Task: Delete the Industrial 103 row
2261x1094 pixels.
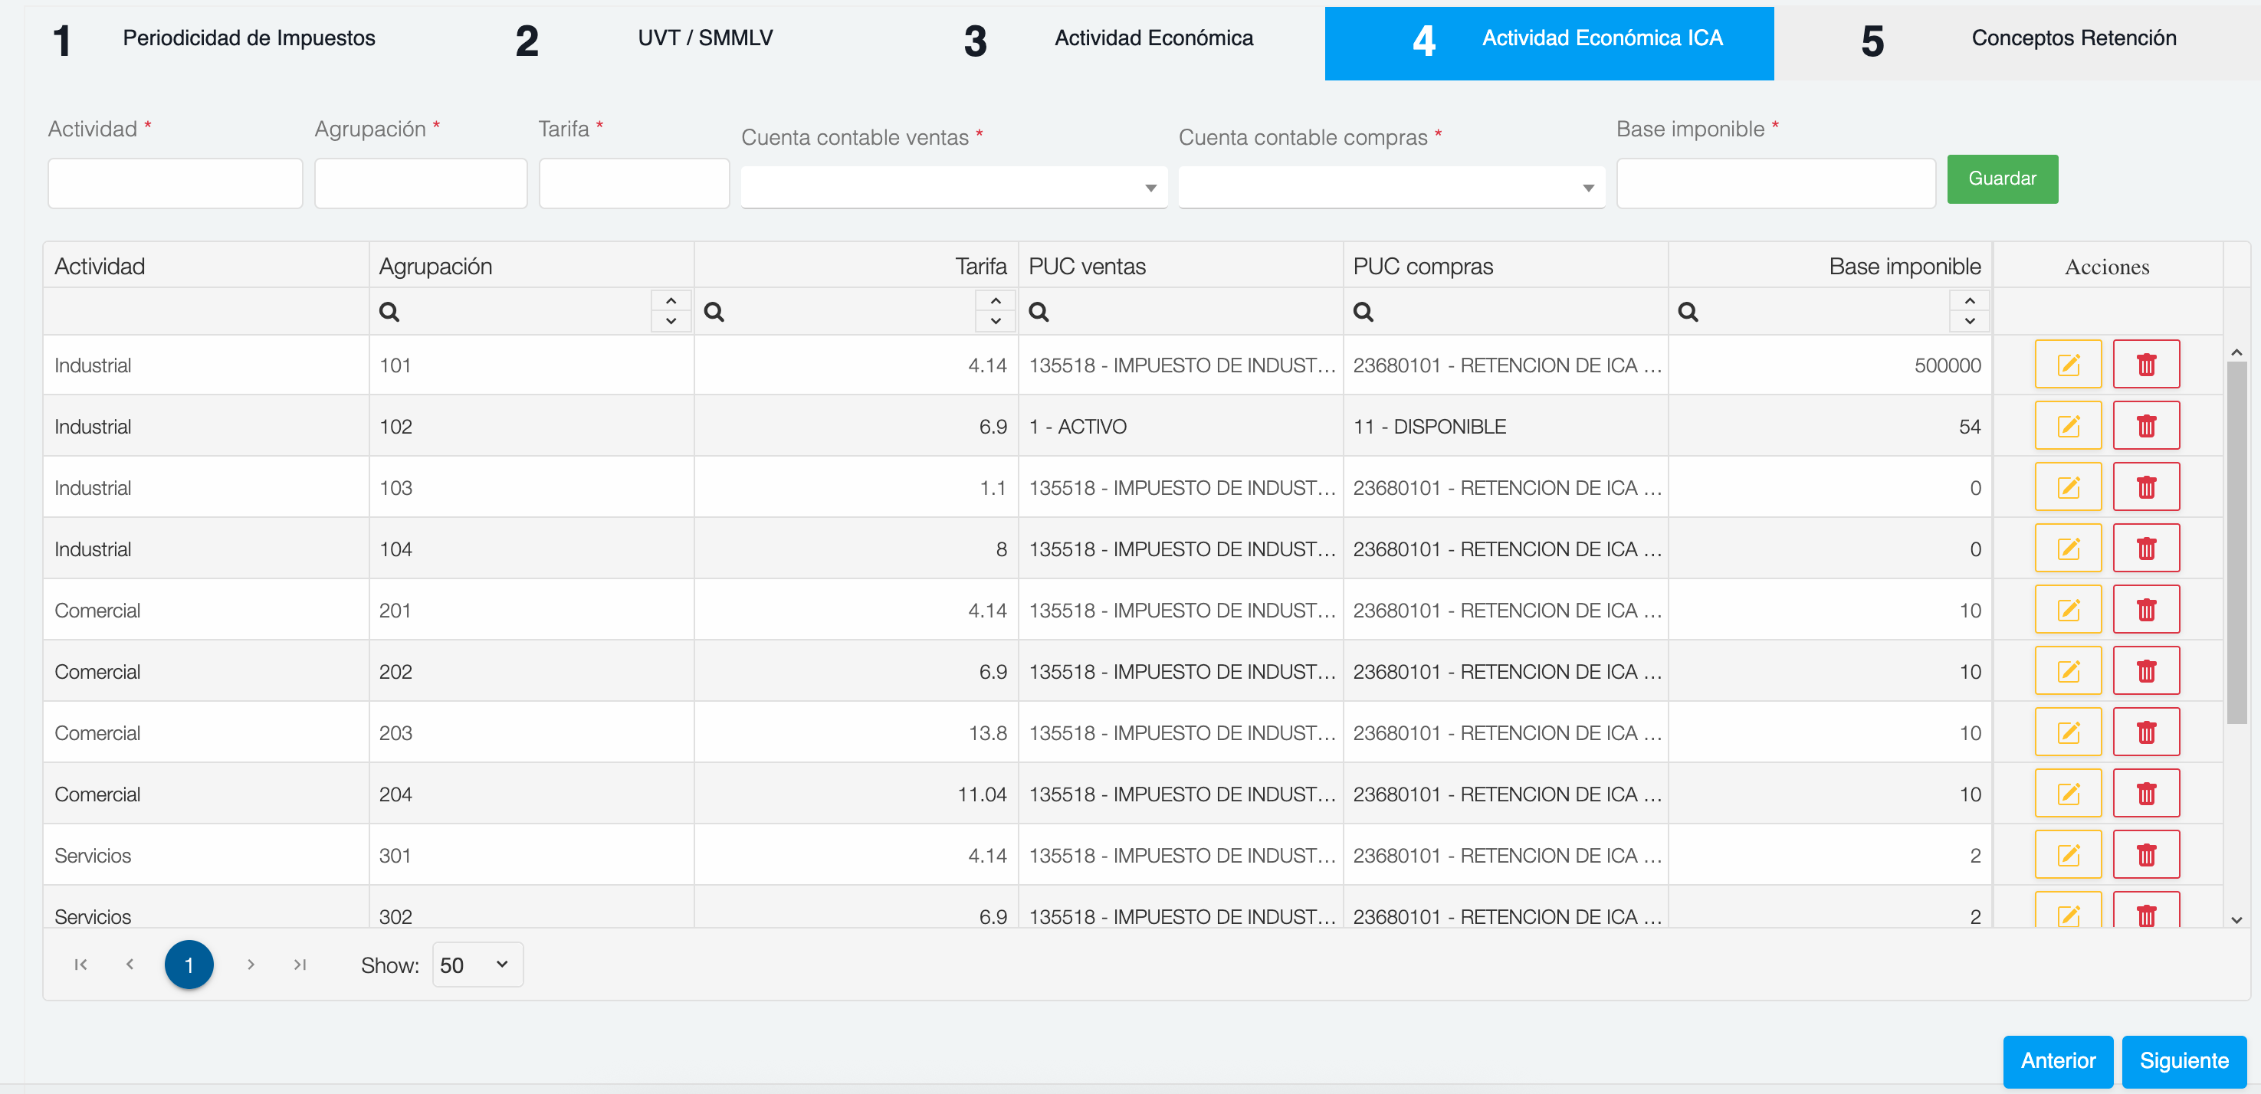Action: coord(2146,487)
